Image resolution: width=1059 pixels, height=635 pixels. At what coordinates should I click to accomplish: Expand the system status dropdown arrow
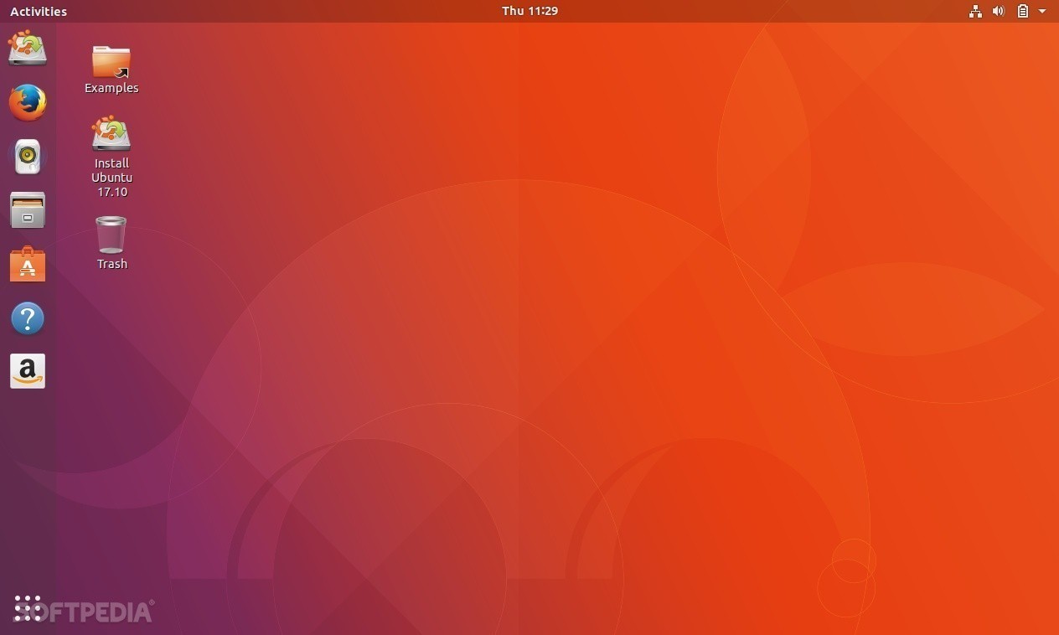1042,11
